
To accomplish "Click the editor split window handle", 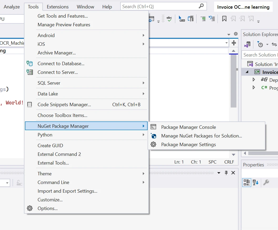I will click(x=234, y=43).
